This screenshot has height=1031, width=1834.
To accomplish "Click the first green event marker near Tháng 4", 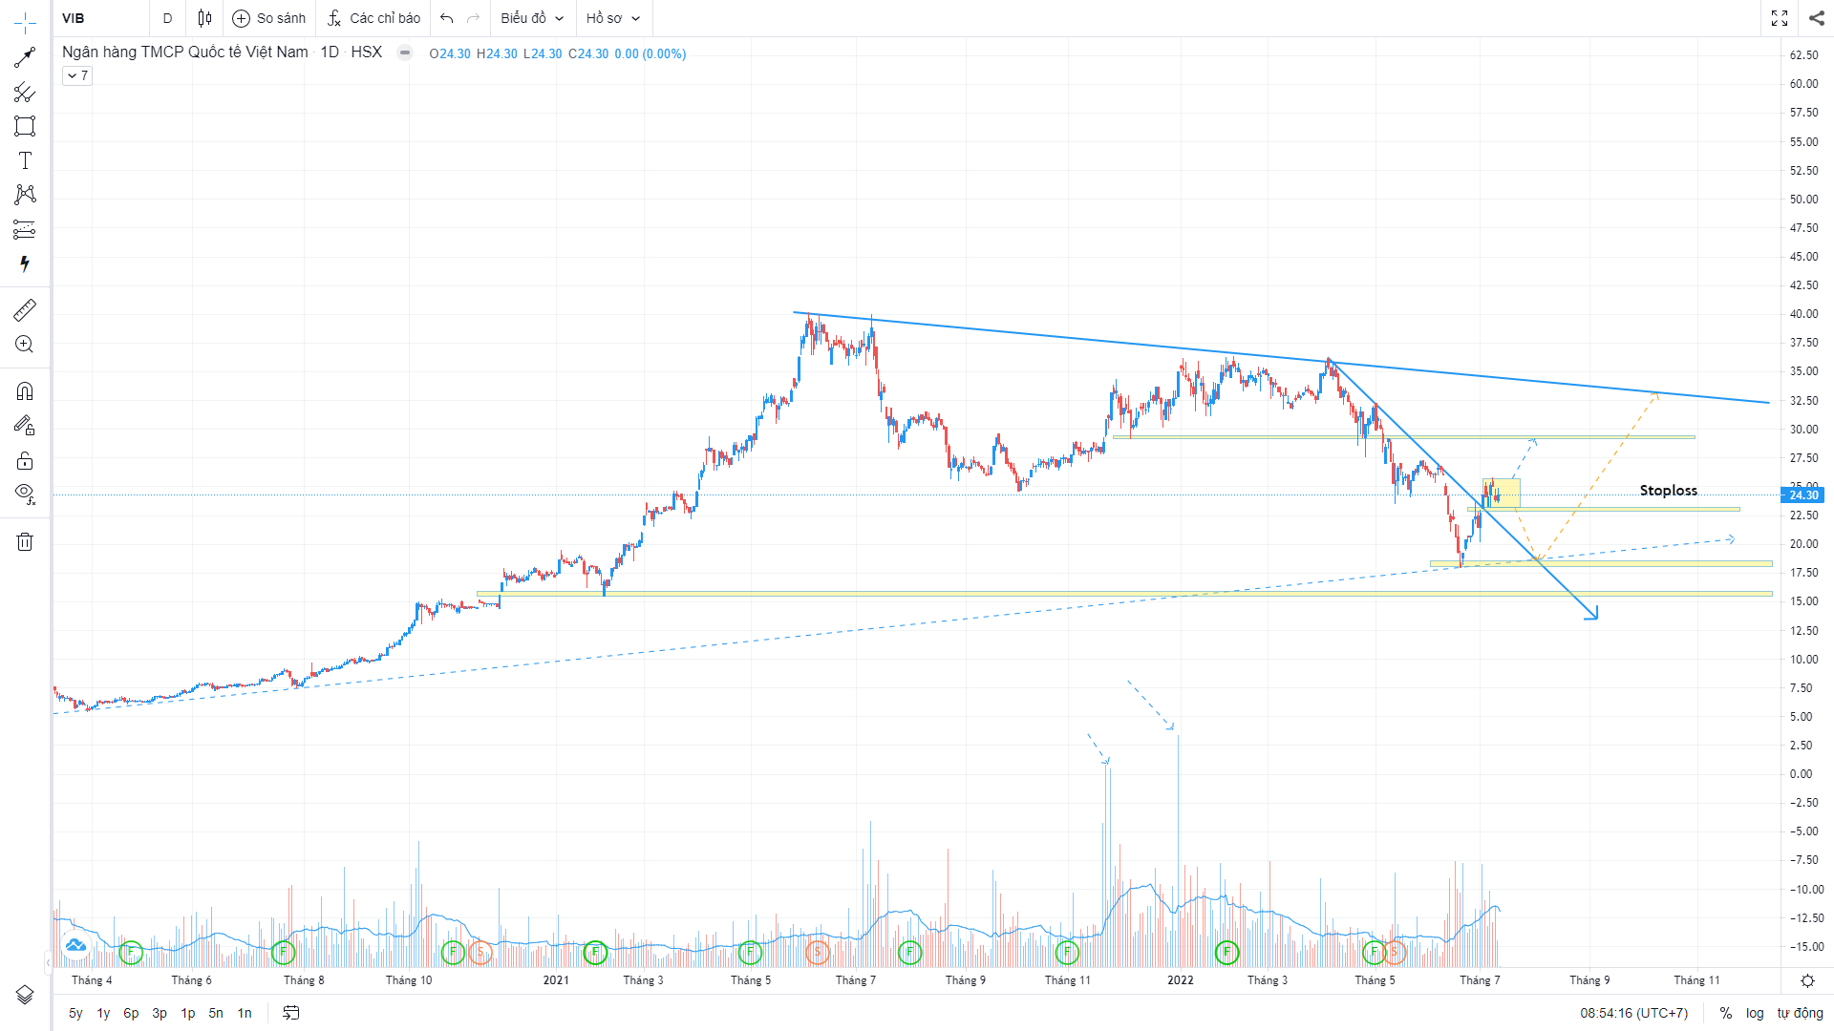I will click(x=131, y=952).
